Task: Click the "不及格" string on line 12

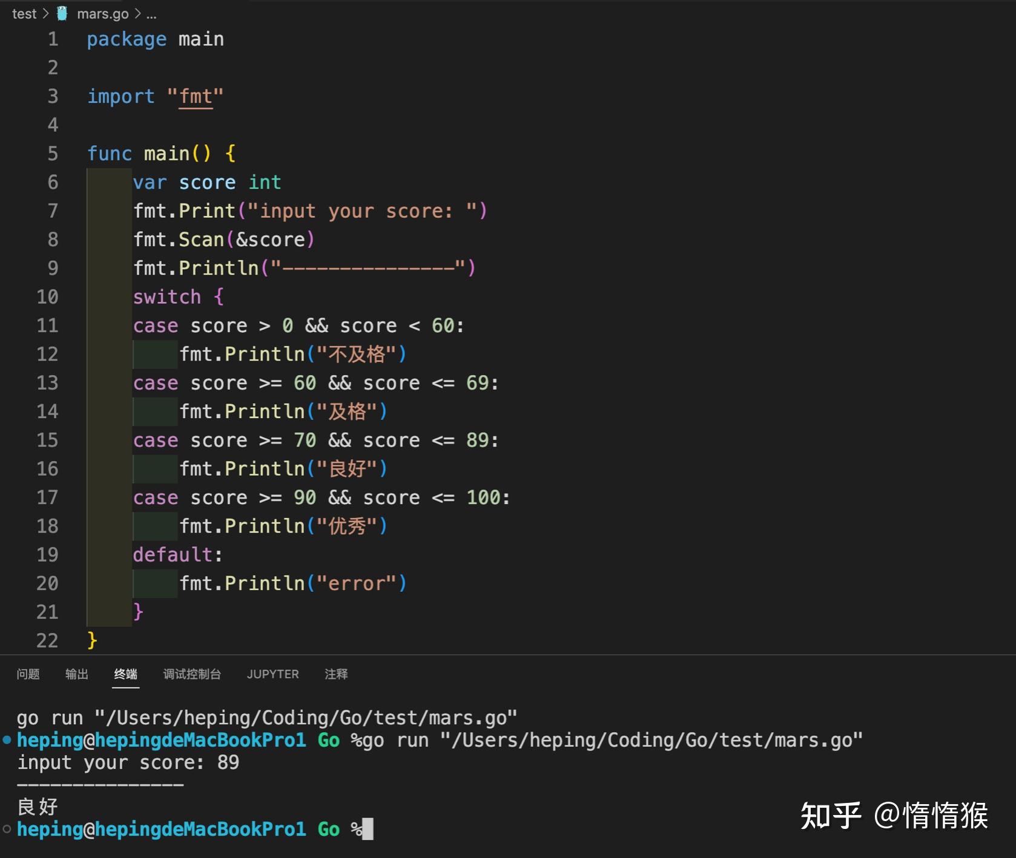Action: (357, 355)
